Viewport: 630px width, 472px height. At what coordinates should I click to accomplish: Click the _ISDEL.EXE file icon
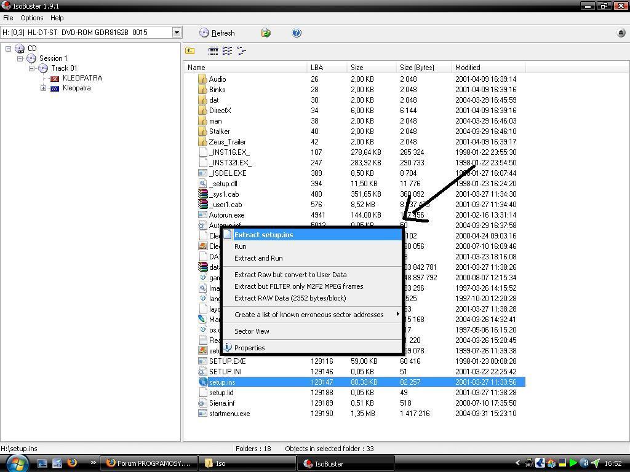click(x=203, y=173)
